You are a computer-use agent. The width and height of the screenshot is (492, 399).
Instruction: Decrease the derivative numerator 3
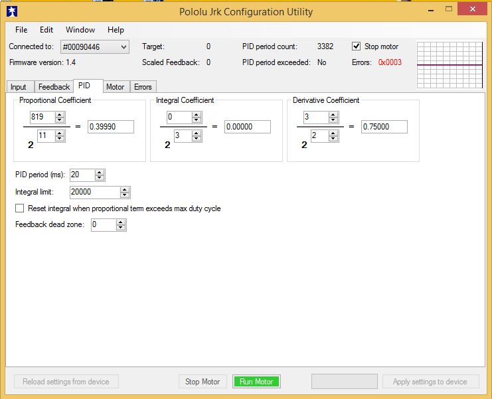click(x=333, y=120)
